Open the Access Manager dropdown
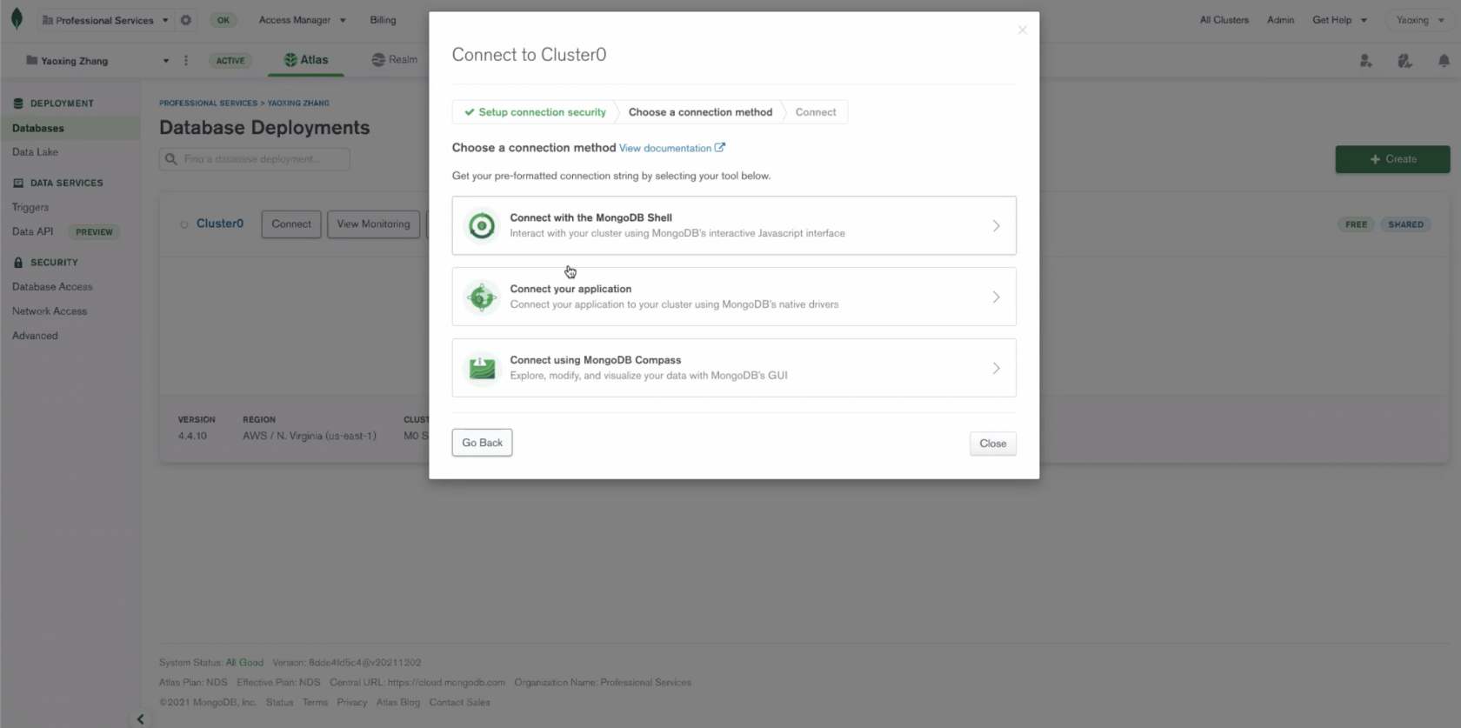The width and height of the screenshot is (1461, 728). tap(302, 20)
